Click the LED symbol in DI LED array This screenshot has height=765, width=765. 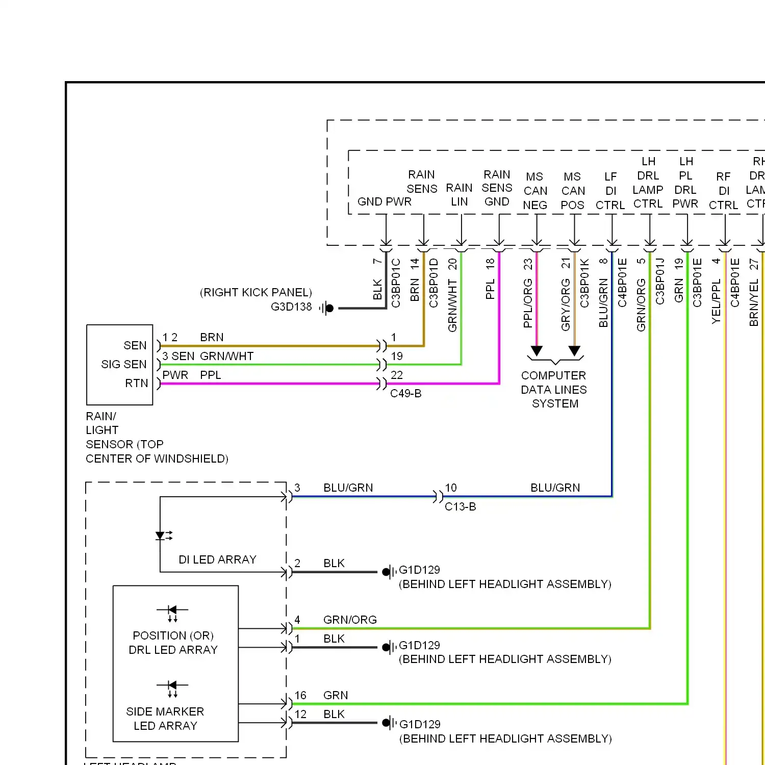[164, 535]
